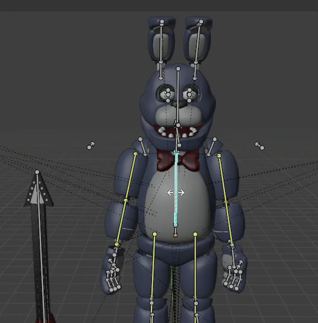Select the jaw bone below the mouth

click(178, 135)
